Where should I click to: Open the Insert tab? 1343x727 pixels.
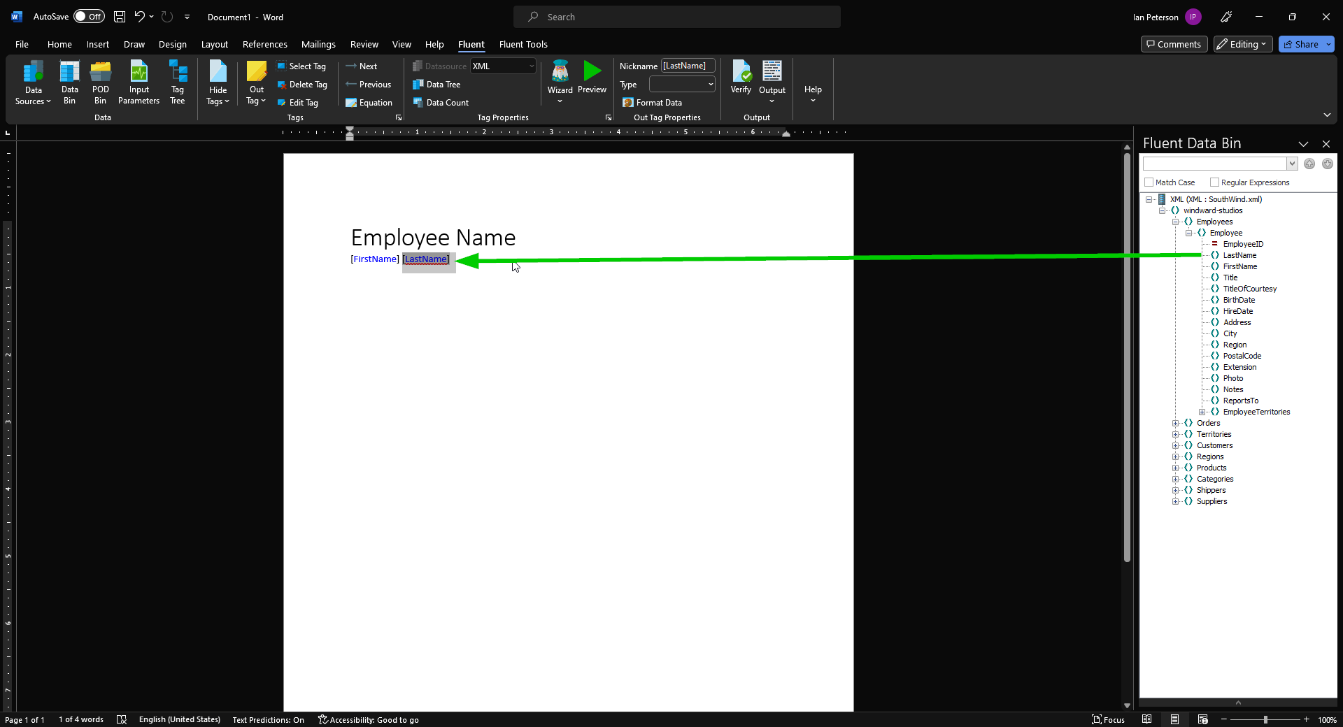[x=98, y=44]
